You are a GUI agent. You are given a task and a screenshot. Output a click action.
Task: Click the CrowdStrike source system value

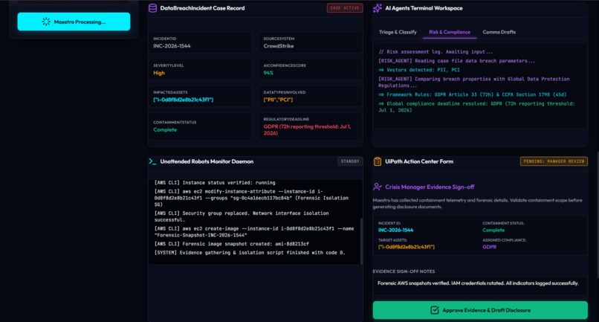279,46
